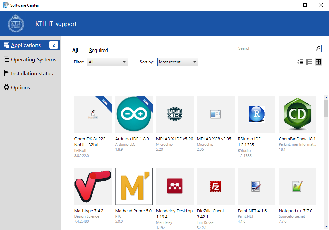329x230 pixels.
Task: Select the All applications tab
Action: 75,50
